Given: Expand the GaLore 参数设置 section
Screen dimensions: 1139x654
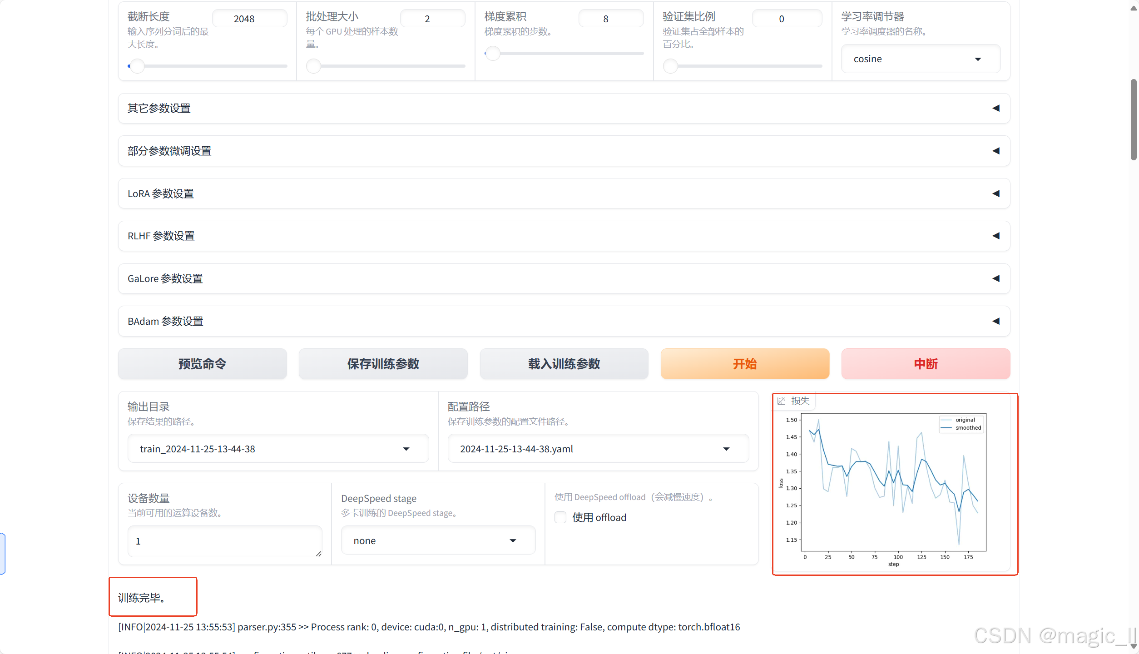Looking at the screenshot, I should (564, 278).
